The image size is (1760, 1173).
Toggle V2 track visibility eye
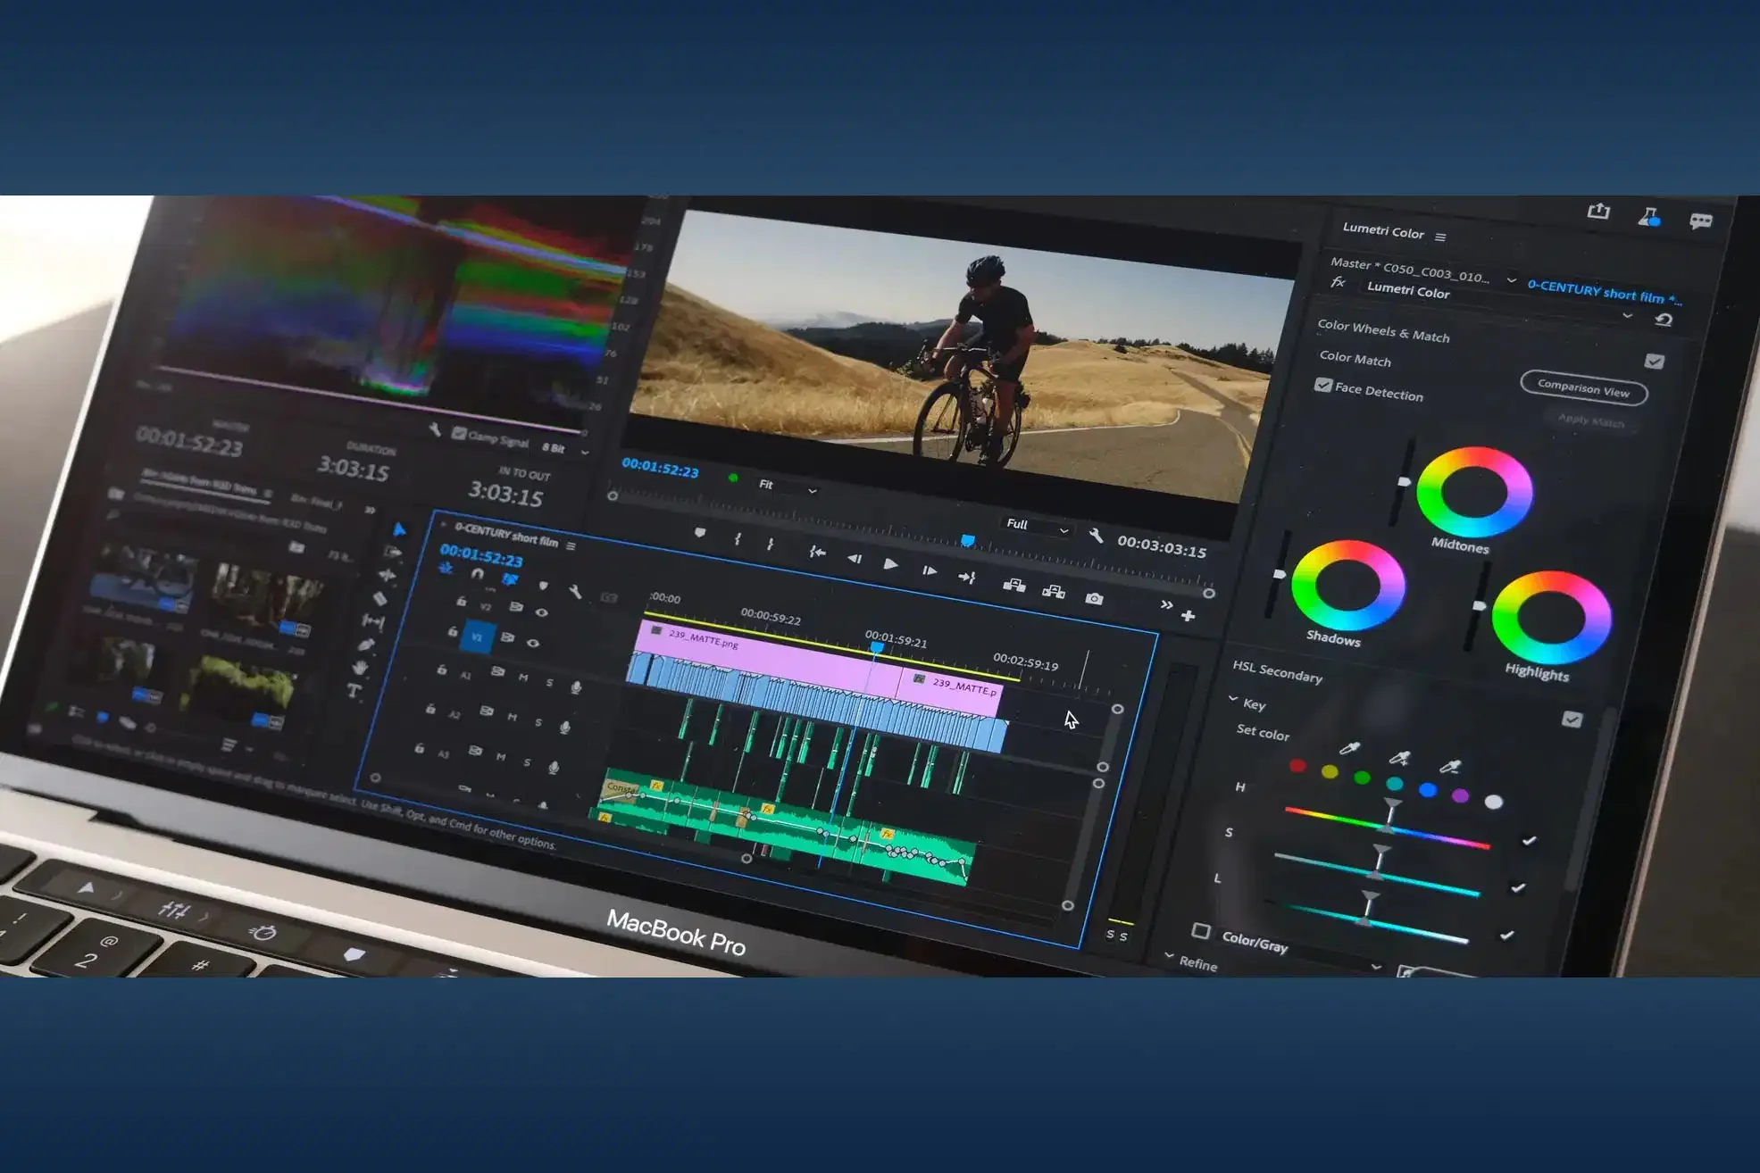(541, 612)
